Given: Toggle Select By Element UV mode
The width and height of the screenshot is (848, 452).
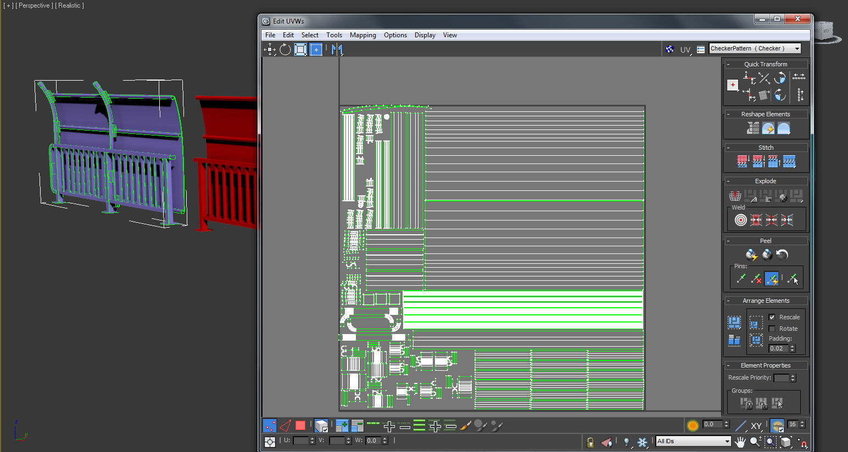Looking at the screenshot, I should point(321,425).
